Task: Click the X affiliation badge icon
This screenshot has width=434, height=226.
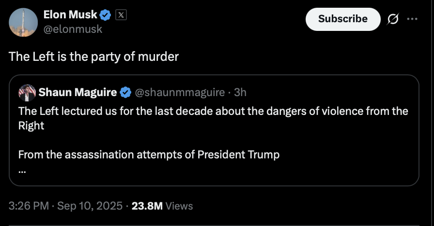Action: pos(121,15)
